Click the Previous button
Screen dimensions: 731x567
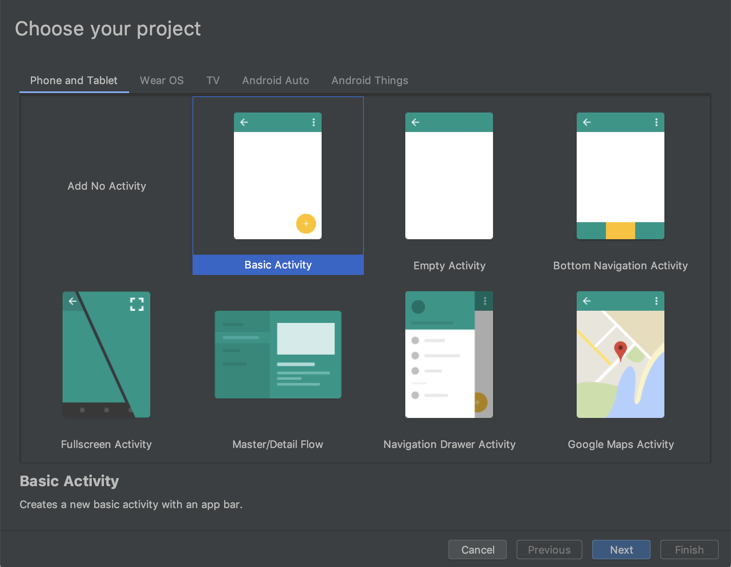(x=549, y=550)
